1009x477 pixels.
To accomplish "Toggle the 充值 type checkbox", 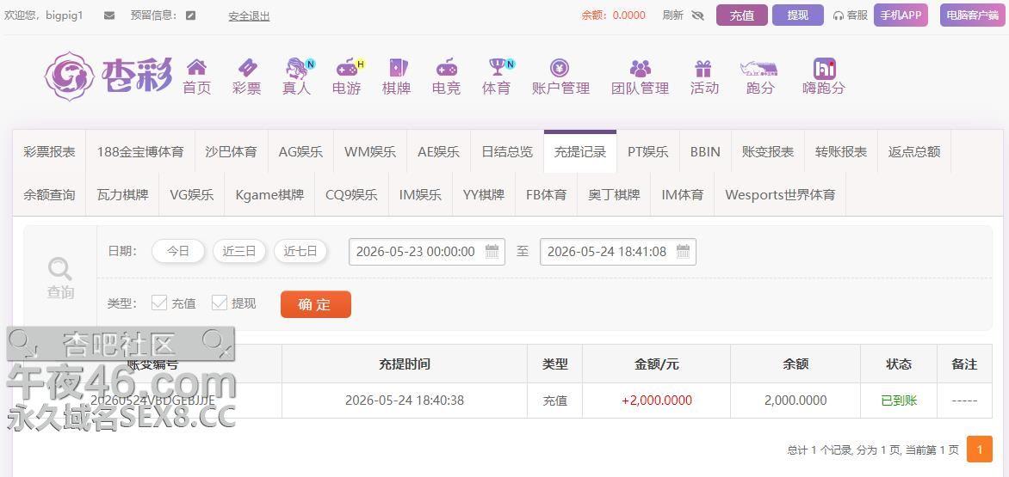I will click(x=159, y=303).
